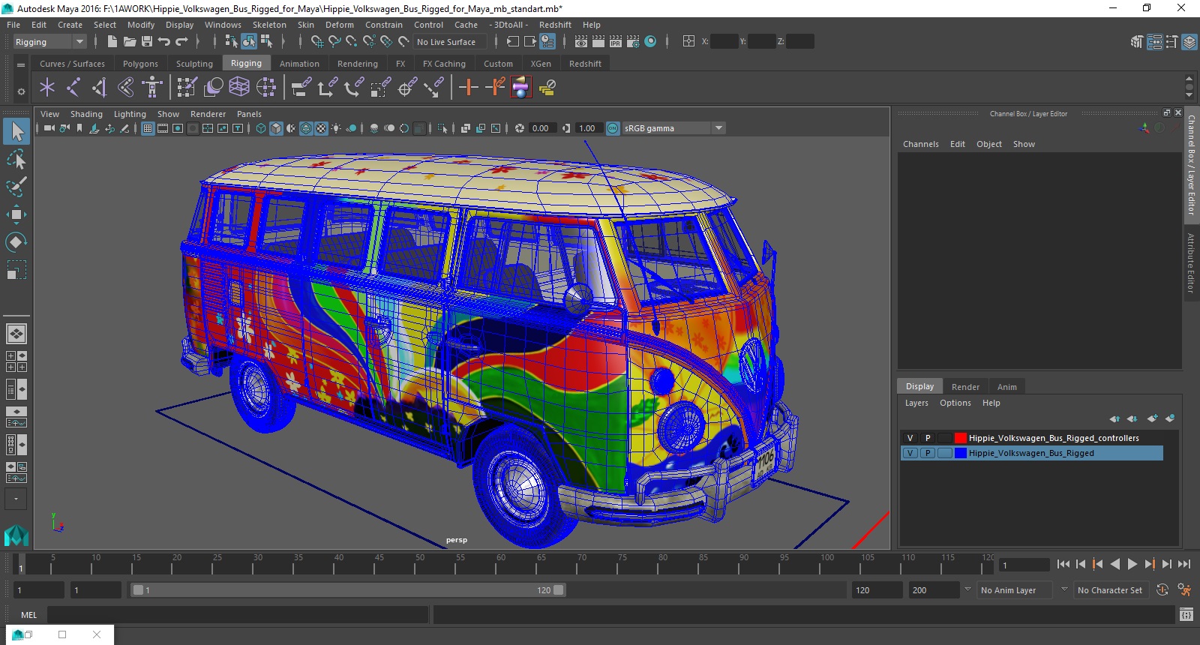Click the Save Scene disk icon
1200x645 pixels.
click(x=147, y=42)
